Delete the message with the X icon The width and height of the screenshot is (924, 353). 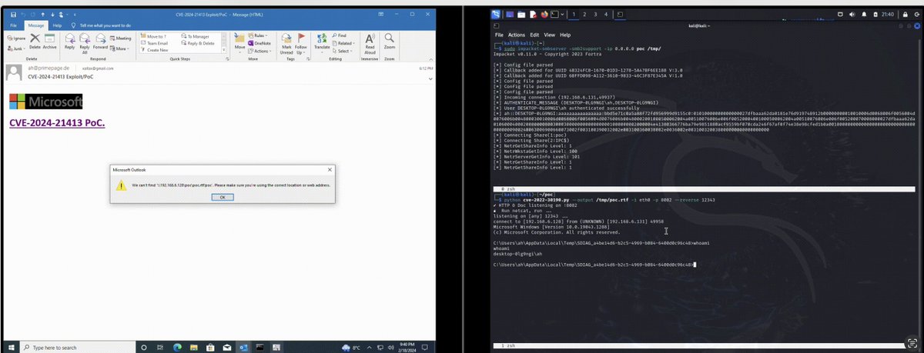tap(35, 40)
